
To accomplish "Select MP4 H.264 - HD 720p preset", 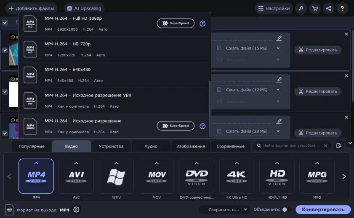I will tap(114, 49).
